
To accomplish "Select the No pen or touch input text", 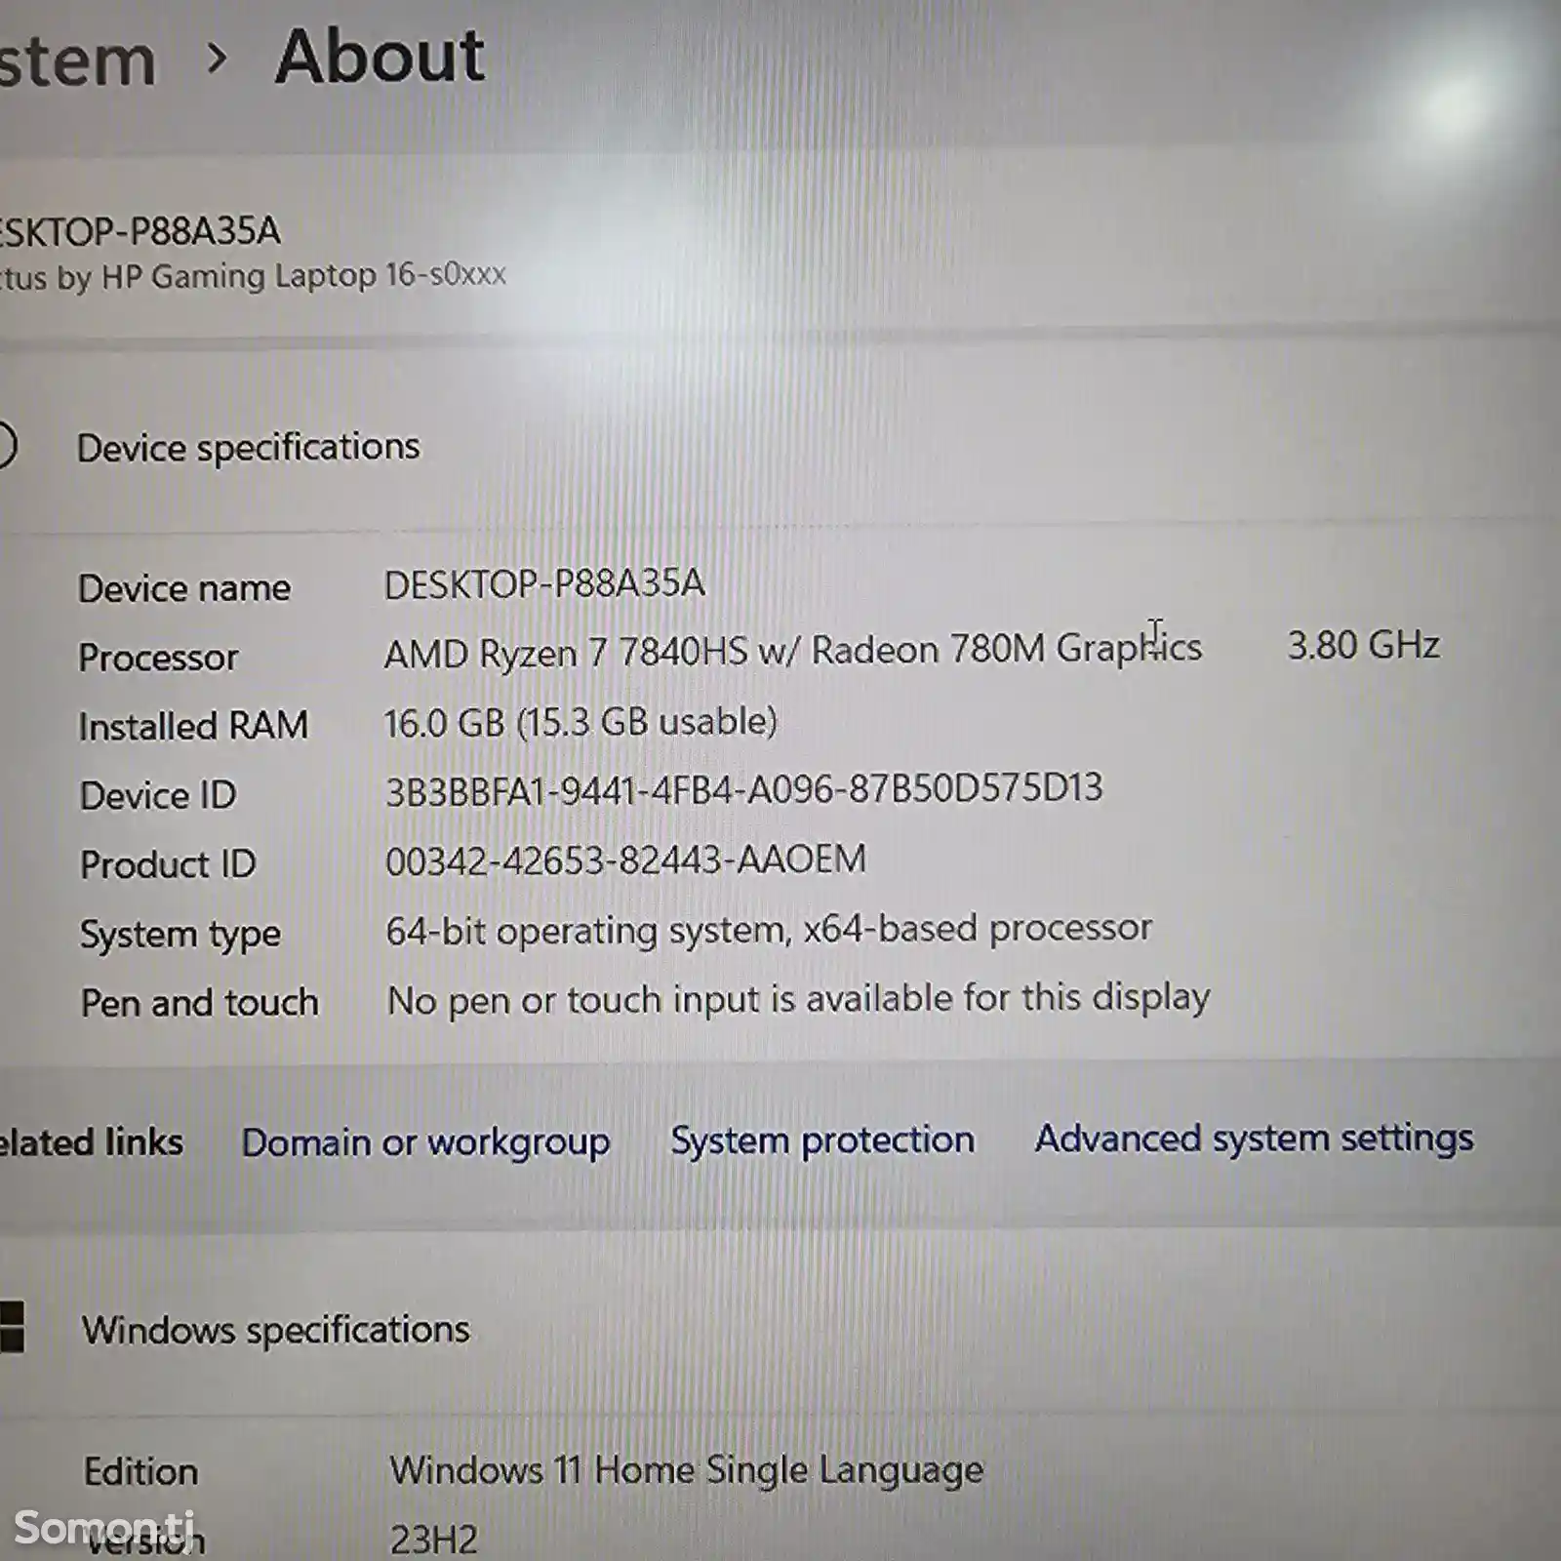I will (798, 999).
